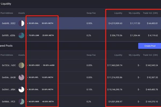Click liquidity value $ 11,216,955.86

coord(115,77)
